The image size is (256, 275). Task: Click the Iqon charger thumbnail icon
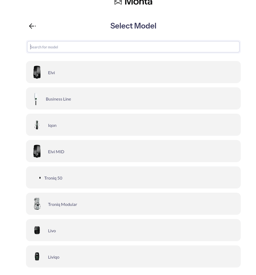pyautogui.click(x=37, y=125)
